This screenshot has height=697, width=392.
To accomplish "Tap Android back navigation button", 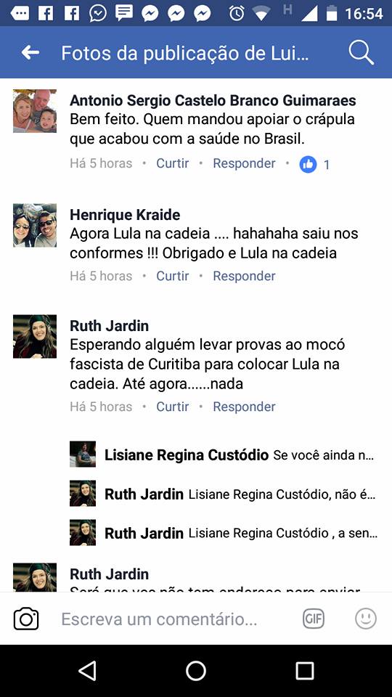I will (87, 670).
